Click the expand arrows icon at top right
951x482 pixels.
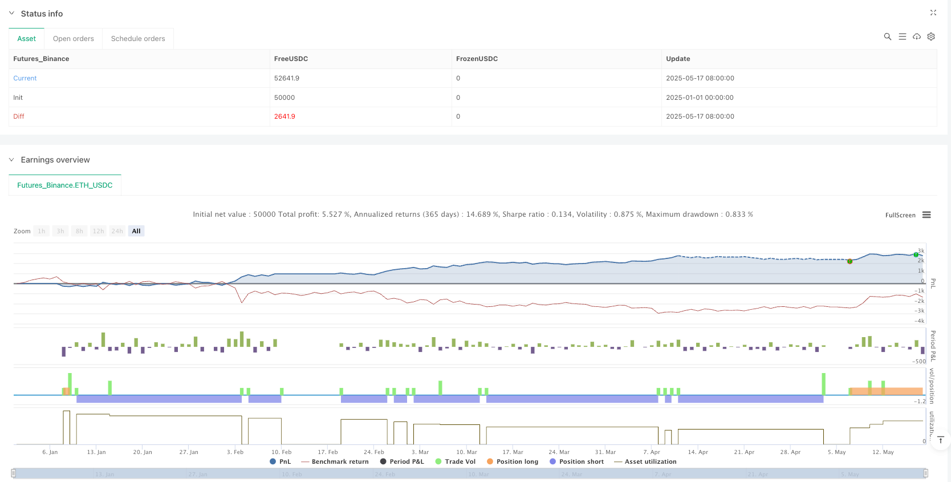(x=933, y=13)
